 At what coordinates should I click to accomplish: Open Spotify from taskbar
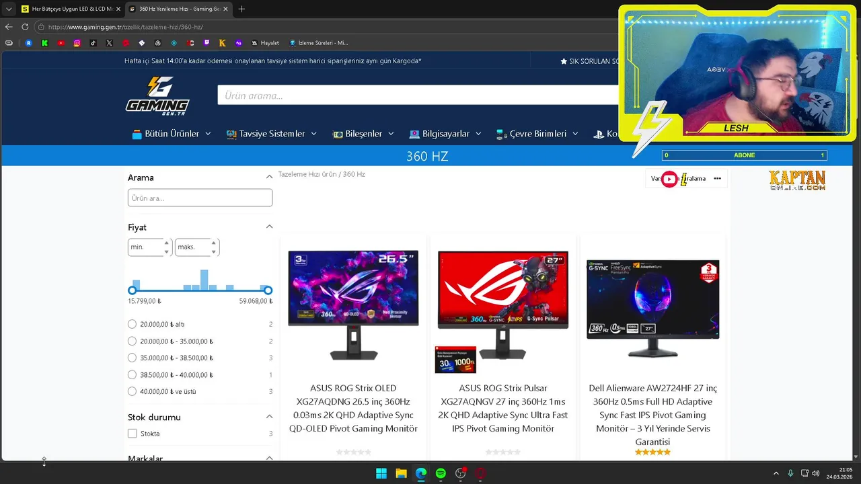pos(441,473)
